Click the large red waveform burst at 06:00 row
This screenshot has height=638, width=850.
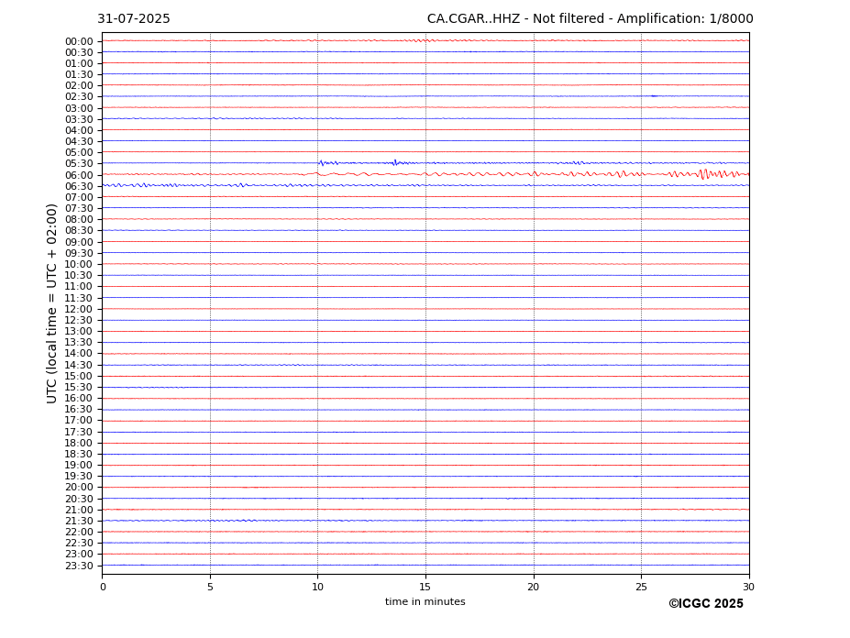click(x=705, y=174)
